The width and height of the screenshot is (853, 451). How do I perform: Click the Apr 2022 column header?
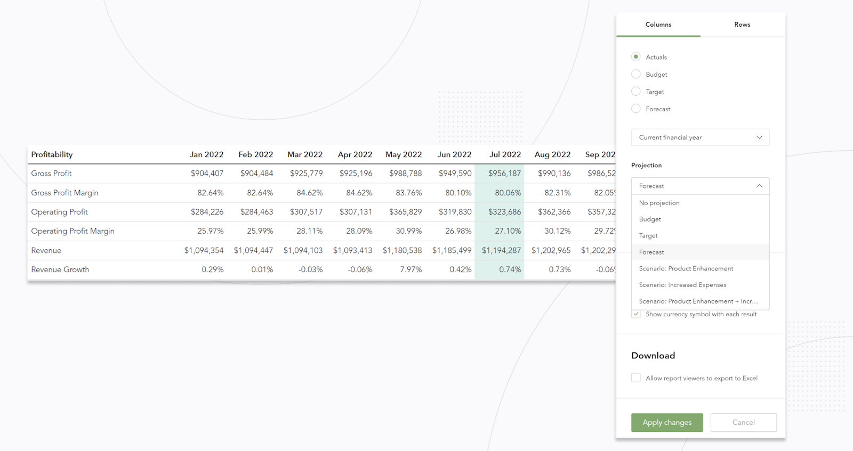click(x=355, y=154)
